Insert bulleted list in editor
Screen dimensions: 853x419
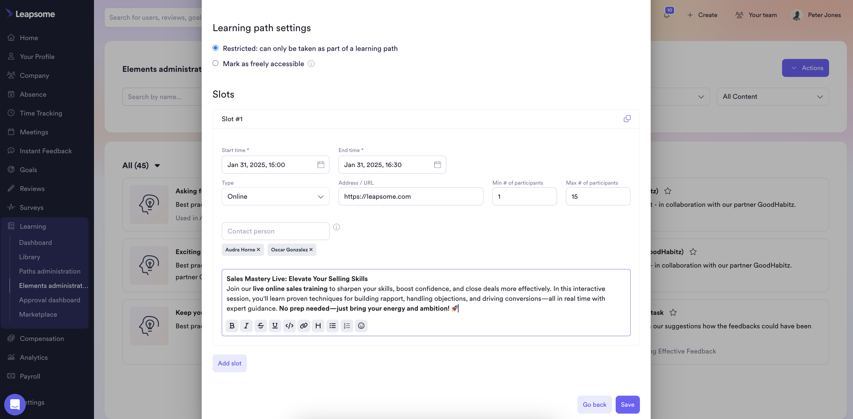tap(333, 326)
